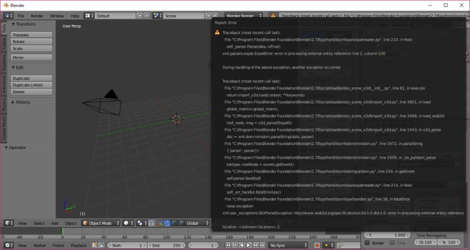Click the Start frame field

pos(127,245)
